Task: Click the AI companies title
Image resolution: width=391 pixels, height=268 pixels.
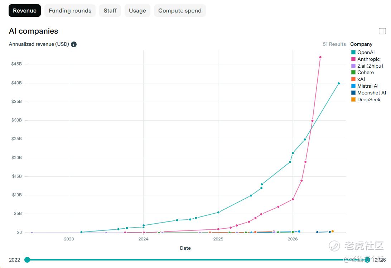Action: coord(33,31)
